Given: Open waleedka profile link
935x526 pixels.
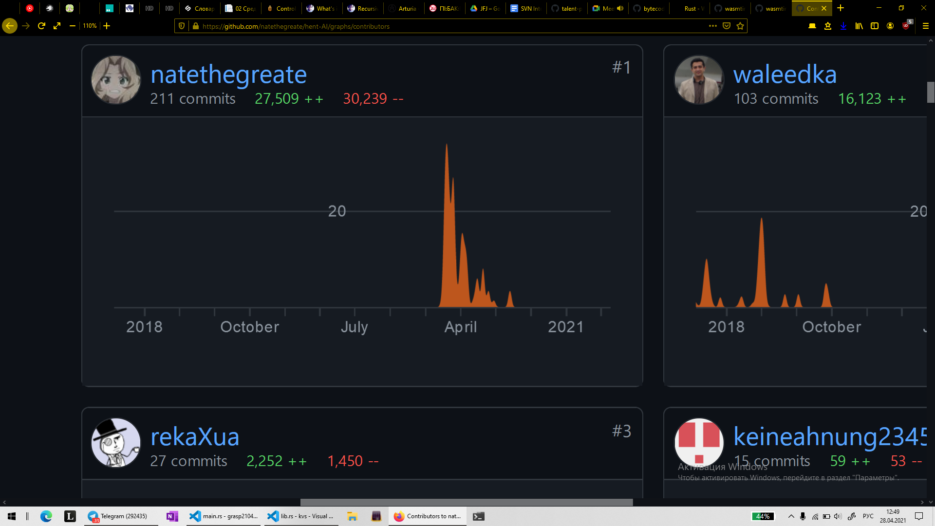Looking at the screenshot, I should [785, 75].
